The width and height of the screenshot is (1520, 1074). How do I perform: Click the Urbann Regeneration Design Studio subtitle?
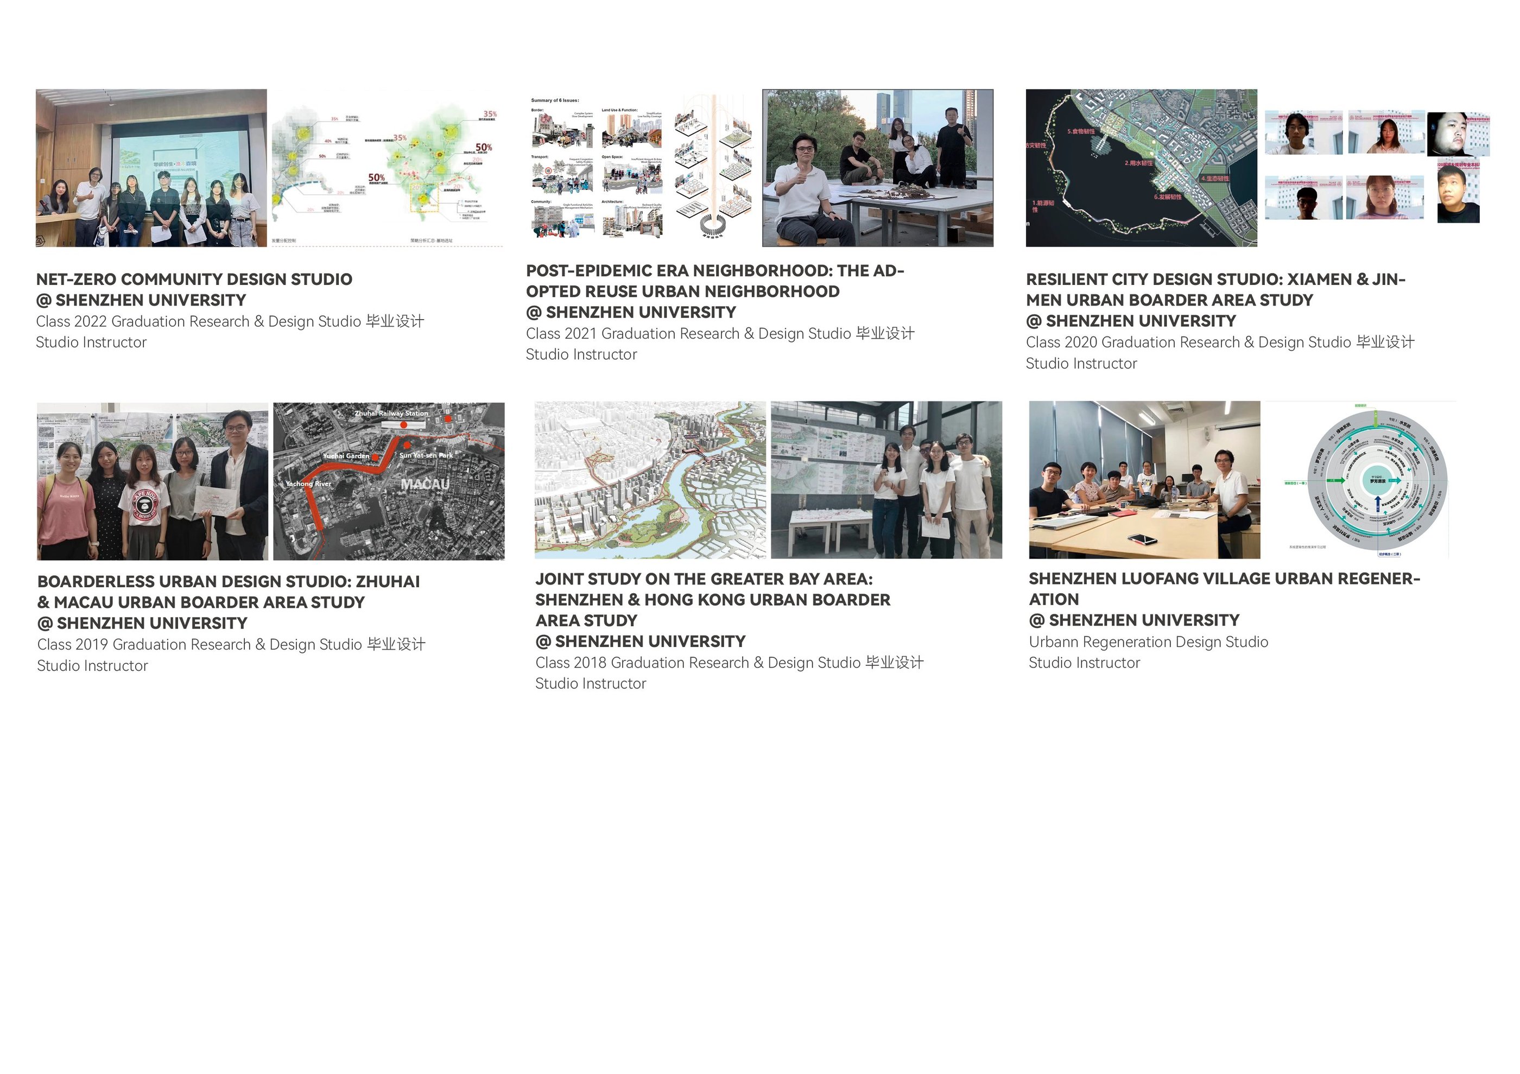tap(1148, 642)
